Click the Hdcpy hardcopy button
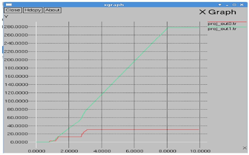This screenshot has width=249, height=155. tap(33, 10)
